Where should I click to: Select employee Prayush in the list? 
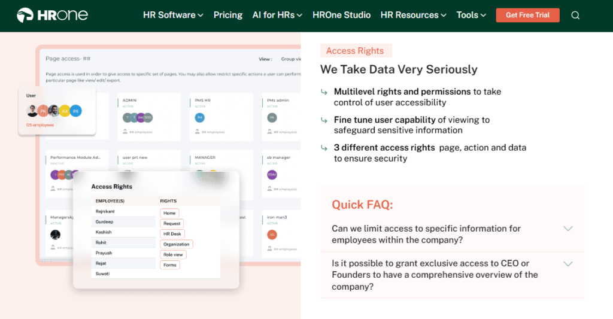pos(123,253)
